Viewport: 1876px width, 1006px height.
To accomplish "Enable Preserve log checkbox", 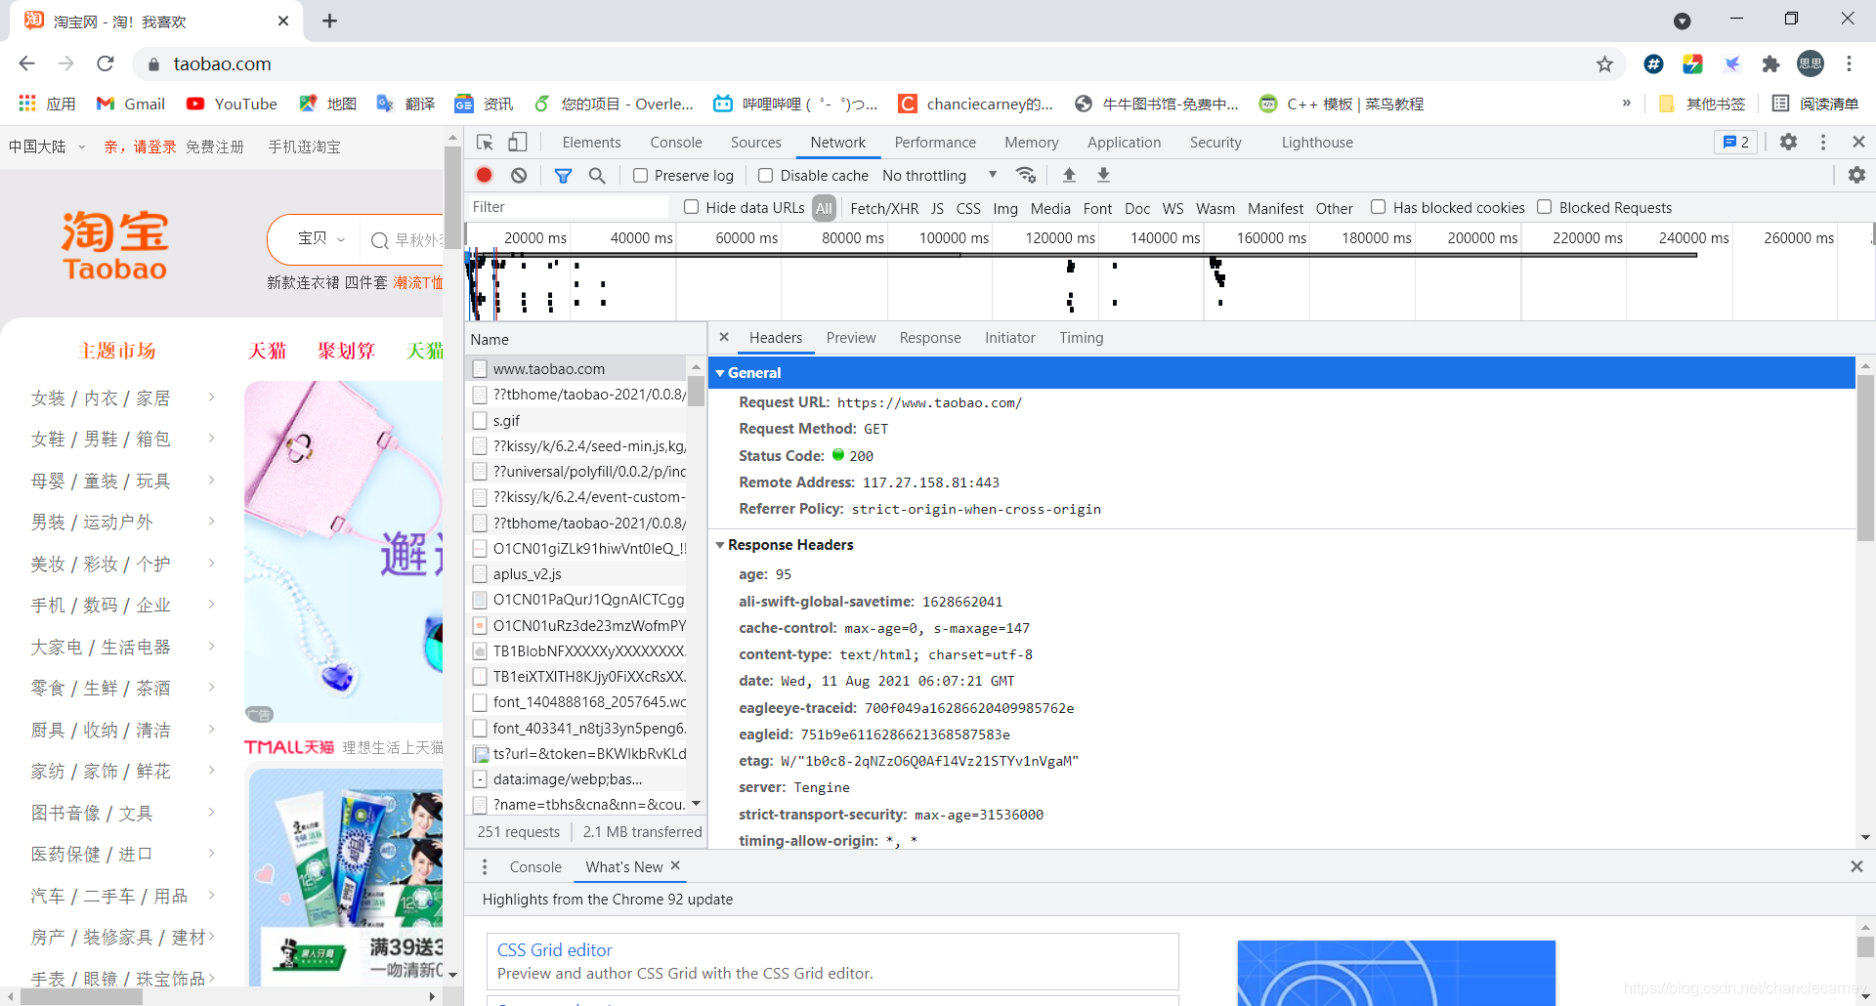I will point(641,176).
